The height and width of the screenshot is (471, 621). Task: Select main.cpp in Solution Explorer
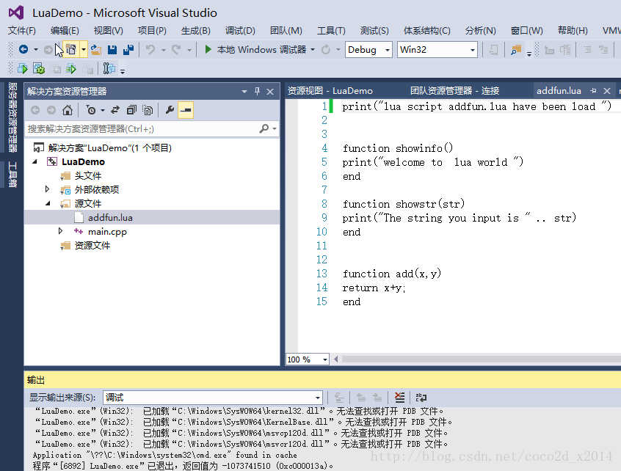(107, 232)
